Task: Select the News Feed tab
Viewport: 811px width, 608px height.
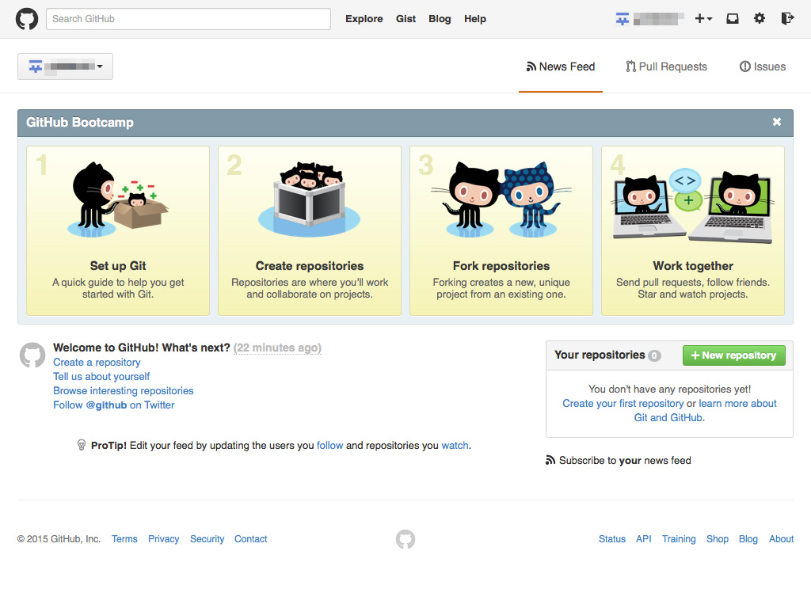Action: (561, 66)
